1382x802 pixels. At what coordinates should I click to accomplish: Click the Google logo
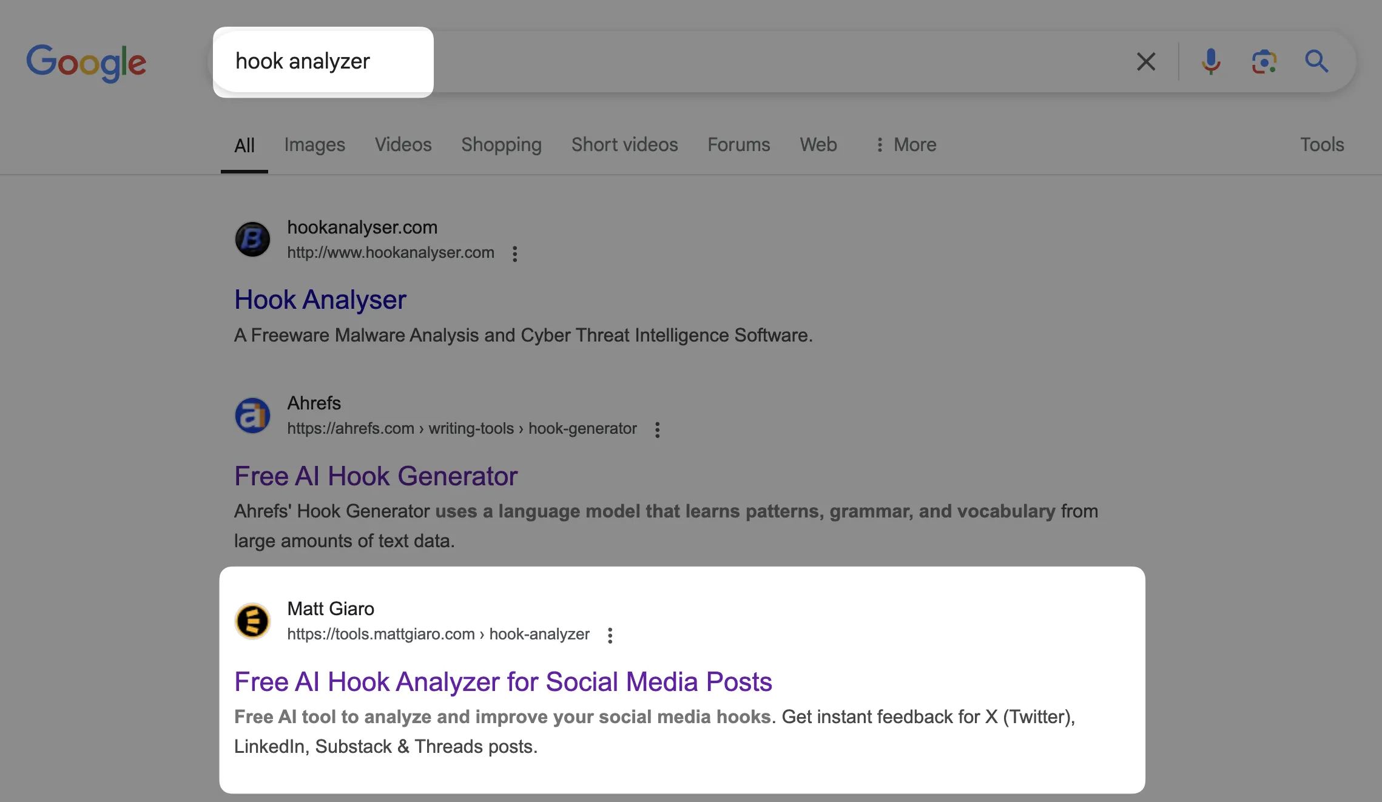coord(86,62)
